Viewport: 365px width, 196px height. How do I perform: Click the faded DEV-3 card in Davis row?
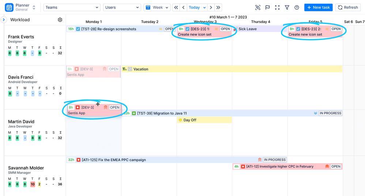93,72
